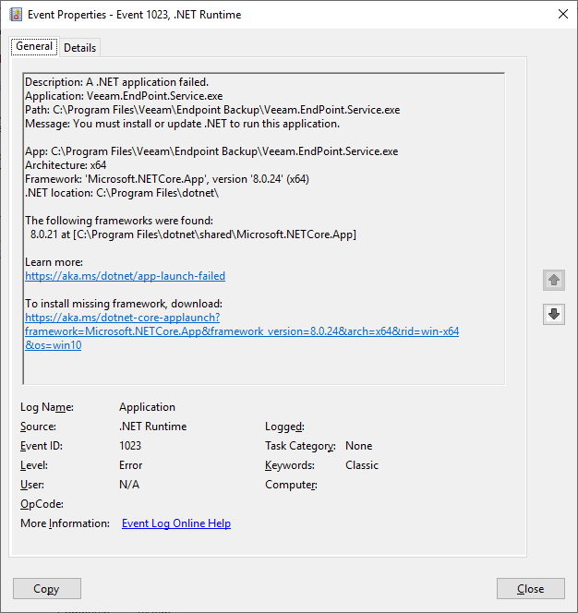
Task: Click the 'Event ID:' label
Action: tap(42, 446)
